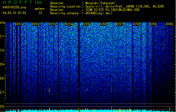This screenshot has width=176, height=112.
Task: Click the 0254 time marker
Action: tap(69, 24)
